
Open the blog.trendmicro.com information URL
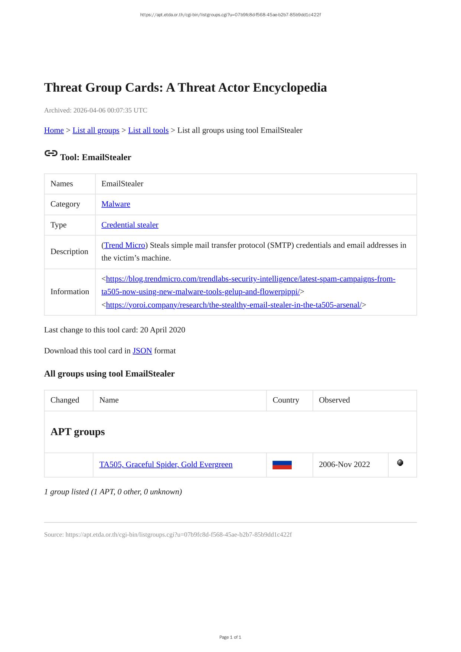pyautogui.click(x=251, y=279)
